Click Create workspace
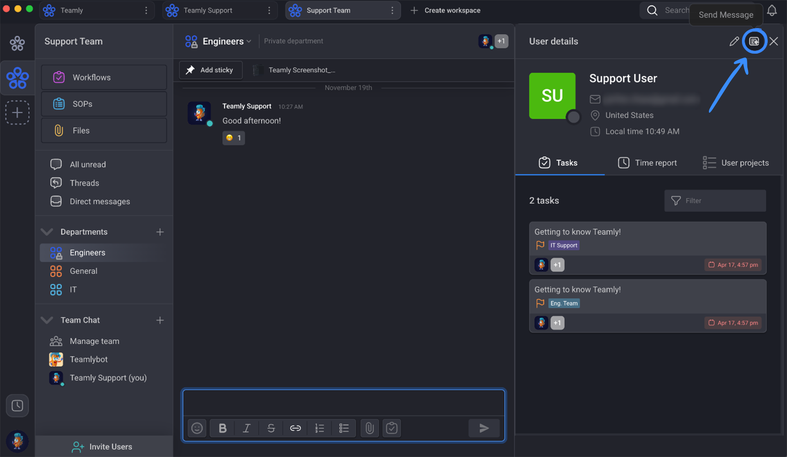Viewport: 787px width, 457px height. click(x=445, y=10)
